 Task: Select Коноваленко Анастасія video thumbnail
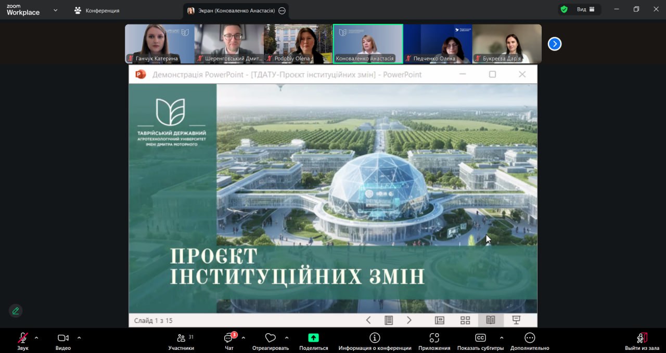(x=368, y=44)
